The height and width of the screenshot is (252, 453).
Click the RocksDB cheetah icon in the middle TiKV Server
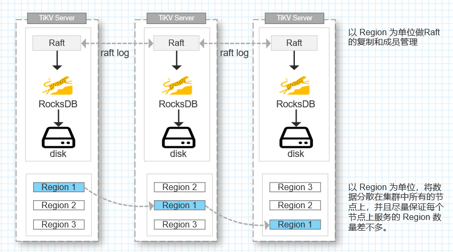point(177,85)
